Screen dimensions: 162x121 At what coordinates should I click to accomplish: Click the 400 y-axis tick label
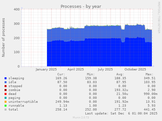17,9
